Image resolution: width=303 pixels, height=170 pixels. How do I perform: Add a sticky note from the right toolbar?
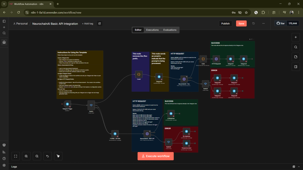coord(295,57)
